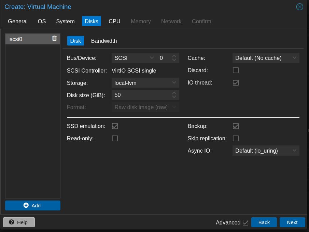
Task: Disable the IO thread checkbox
Action: coord(236,82)
